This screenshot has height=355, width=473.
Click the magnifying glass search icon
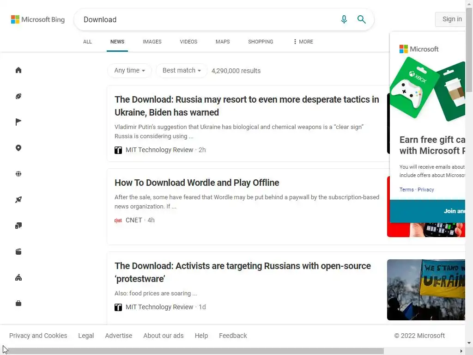361,19
